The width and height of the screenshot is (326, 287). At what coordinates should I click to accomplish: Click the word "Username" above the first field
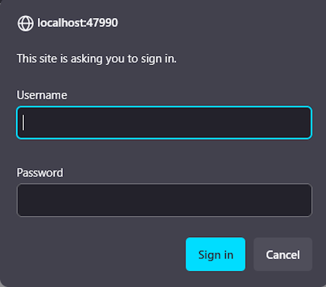pyautogui.click(x=42, y=95)
